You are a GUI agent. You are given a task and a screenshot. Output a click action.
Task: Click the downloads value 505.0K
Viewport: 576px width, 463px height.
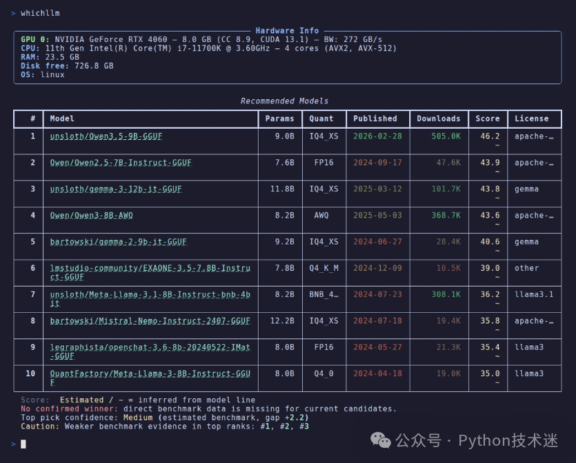(x=446, y=136)
